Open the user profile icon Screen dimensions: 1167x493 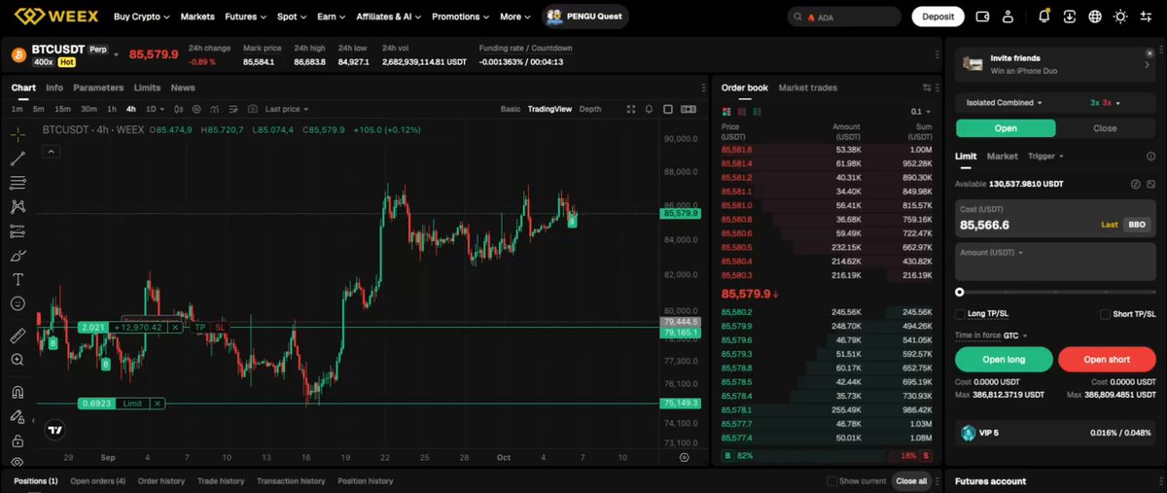[1008, 17]
